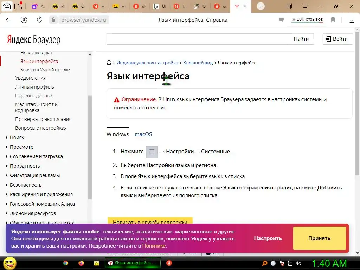Expand Экономия ресурсов section

(33, 213)
